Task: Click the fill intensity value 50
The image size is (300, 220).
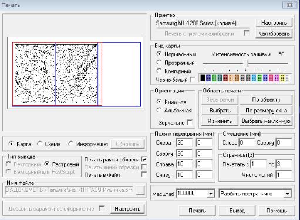Action: (281, 54)
